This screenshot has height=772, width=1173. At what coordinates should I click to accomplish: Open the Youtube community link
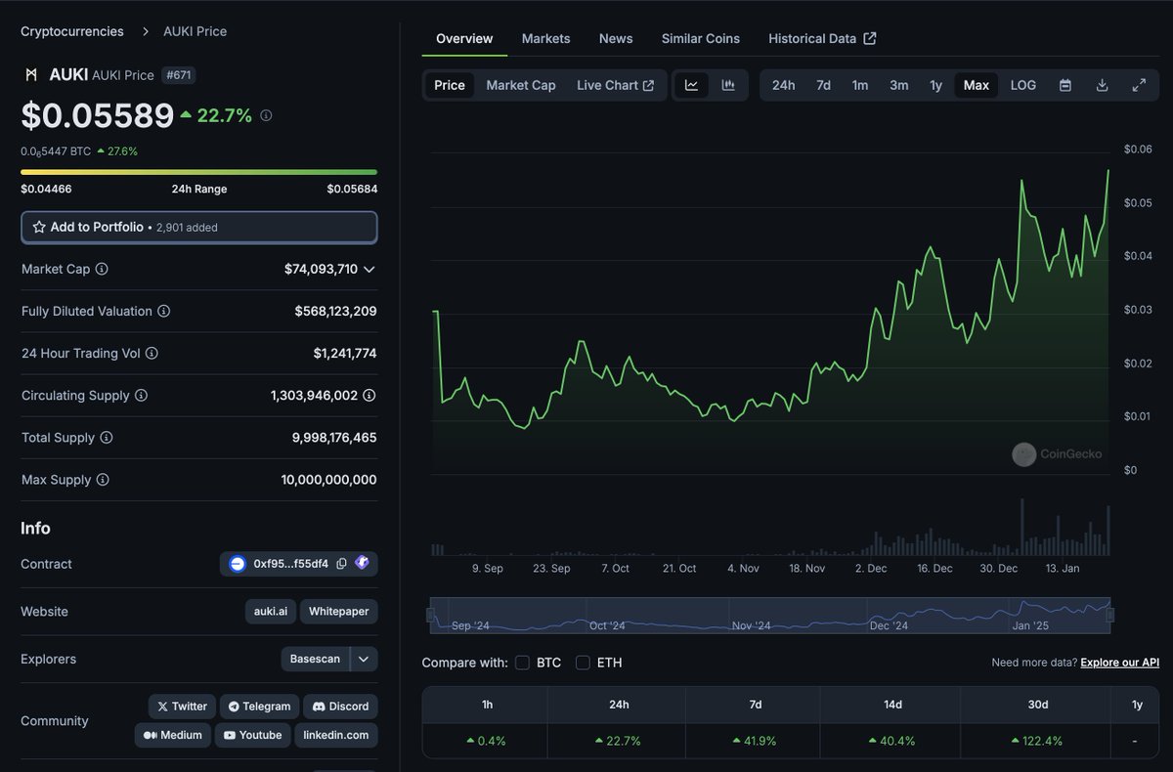(252, 735)
